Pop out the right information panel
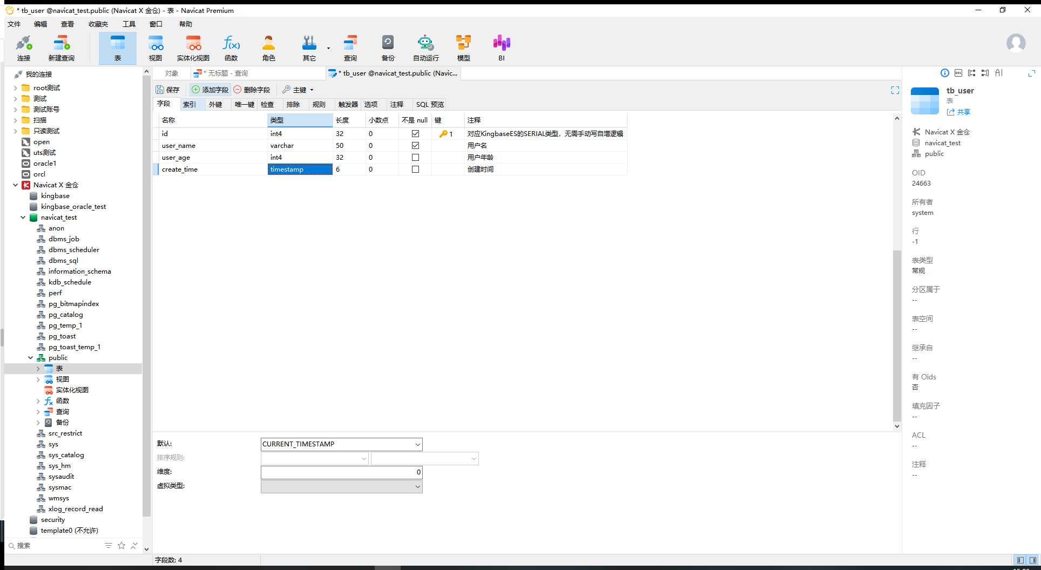Screen dimensions: 1041x570 click(1031, 73)
